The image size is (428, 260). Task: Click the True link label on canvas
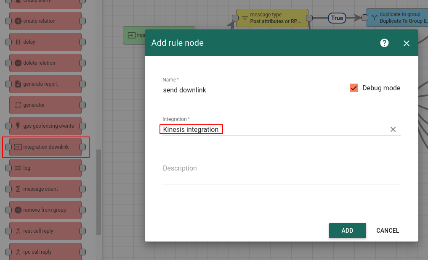click(337, 18)
